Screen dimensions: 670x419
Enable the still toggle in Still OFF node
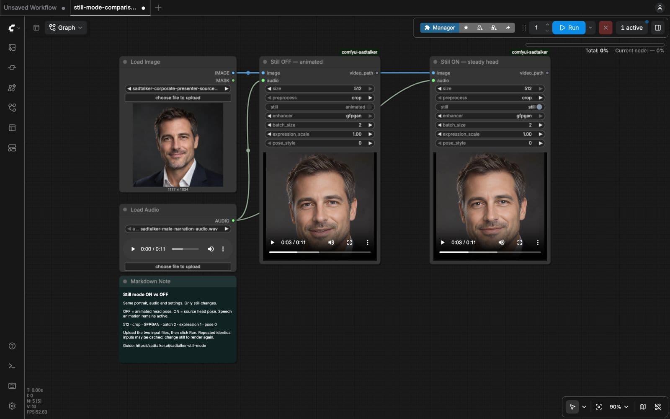(320, 107)
